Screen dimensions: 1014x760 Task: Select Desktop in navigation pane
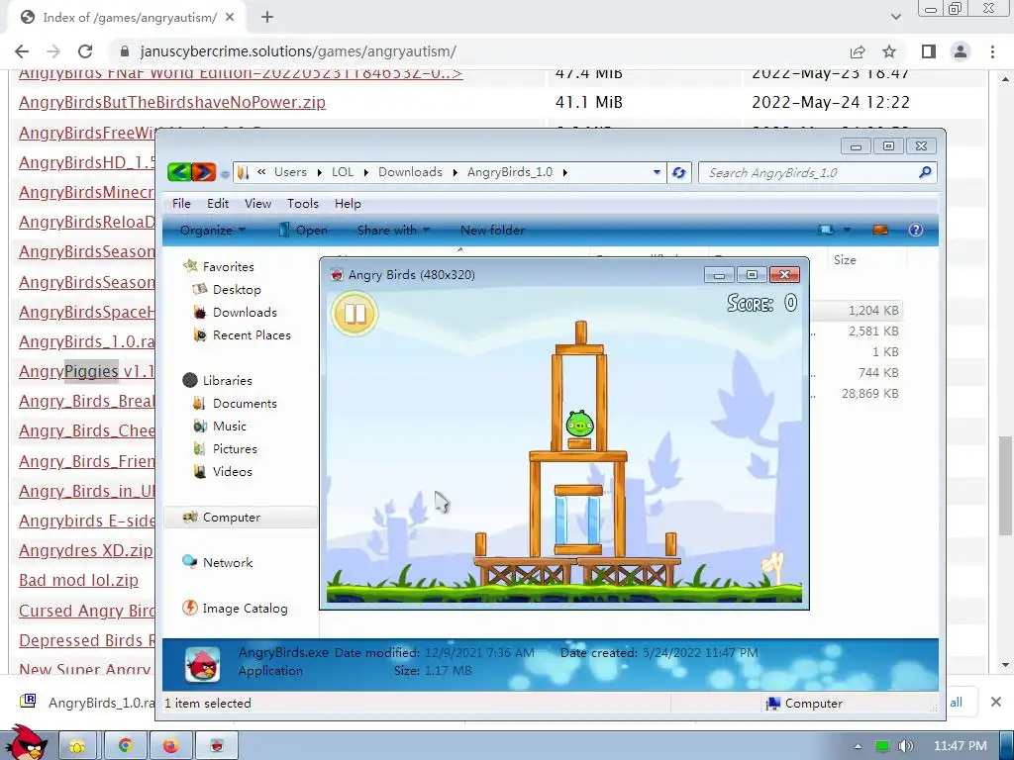[227, 290]
